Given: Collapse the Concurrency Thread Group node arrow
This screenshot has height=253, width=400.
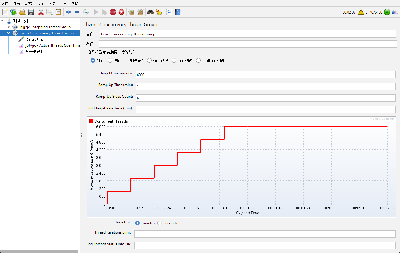Looking at the screenshot, I should [9, 33].
